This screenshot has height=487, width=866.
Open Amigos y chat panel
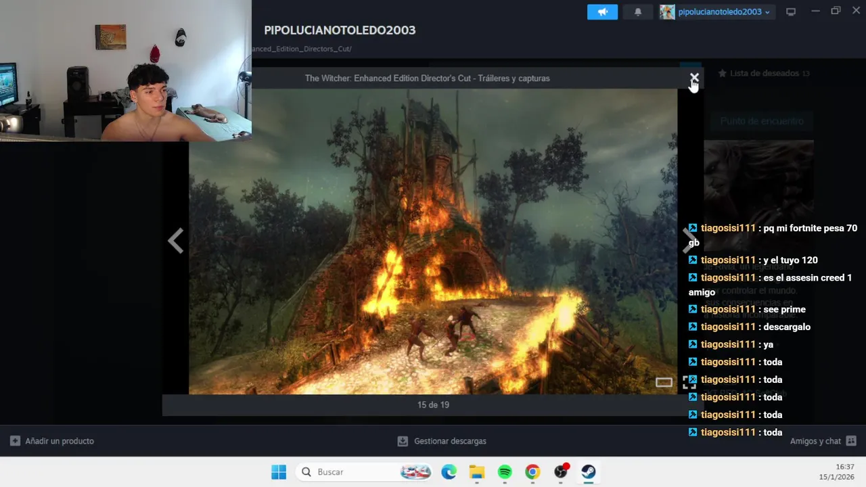pyautogui.click(x=823, y=441)
